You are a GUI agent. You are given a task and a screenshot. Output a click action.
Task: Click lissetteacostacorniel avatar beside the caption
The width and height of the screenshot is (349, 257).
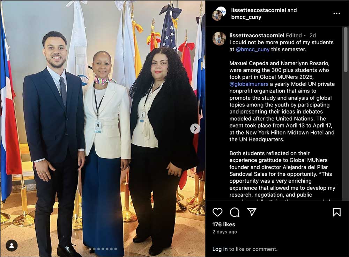click(219, 38)
